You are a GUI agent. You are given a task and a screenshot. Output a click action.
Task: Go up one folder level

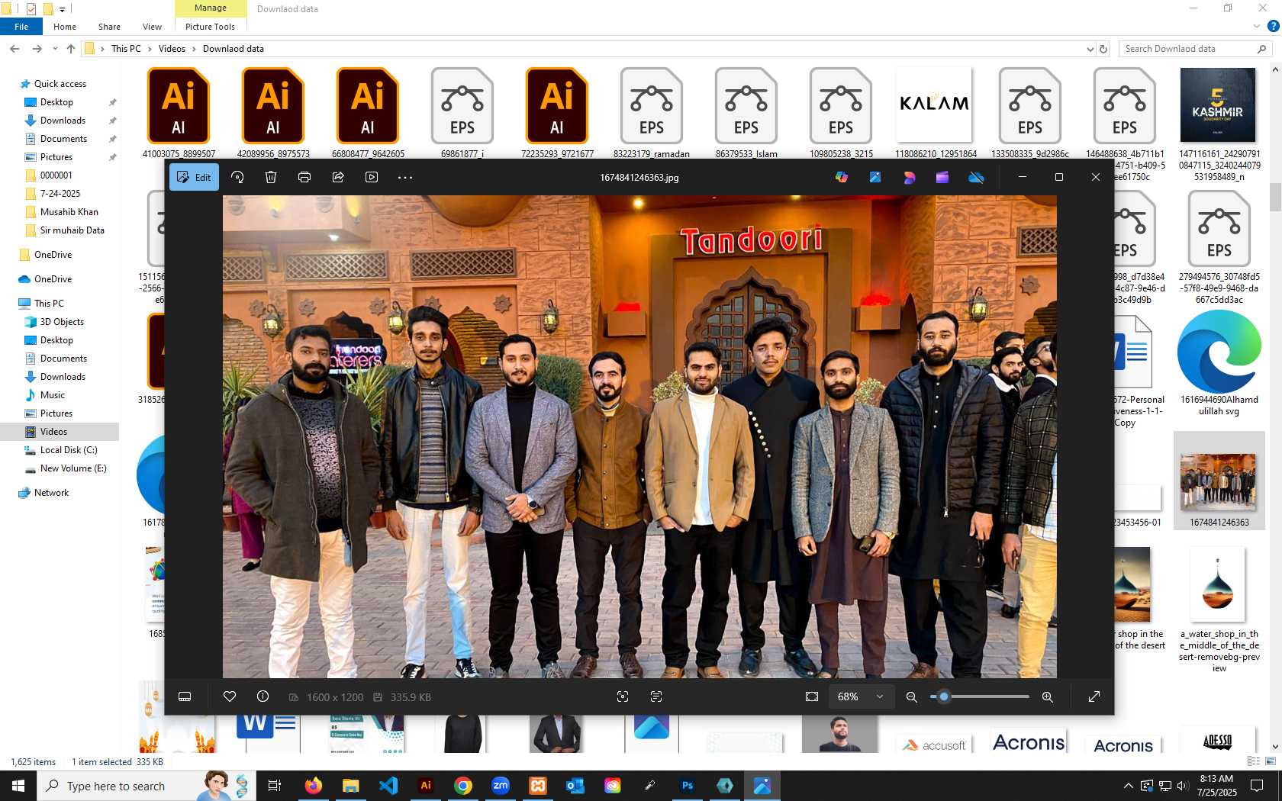[x=71, y=49]
